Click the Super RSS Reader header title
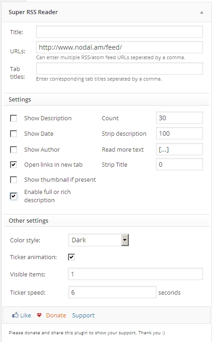The image size is (214, 342). (33, 12)
